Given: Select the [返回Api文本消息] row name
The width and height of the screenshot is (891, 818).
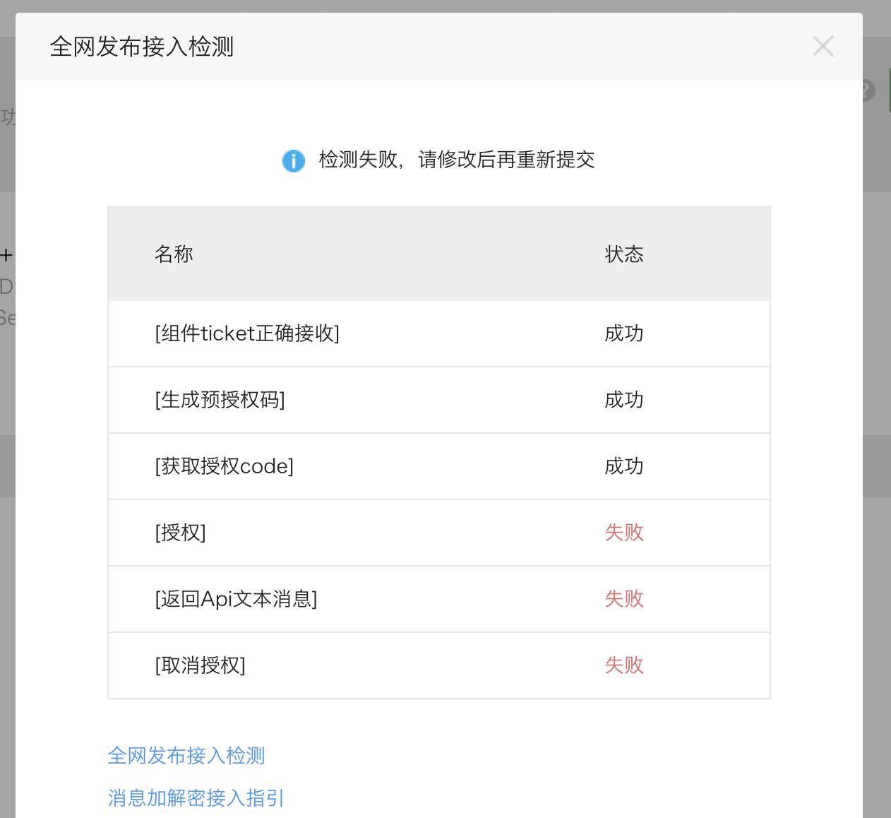Looking at the screenshot, I should click(x=236, y=599).
